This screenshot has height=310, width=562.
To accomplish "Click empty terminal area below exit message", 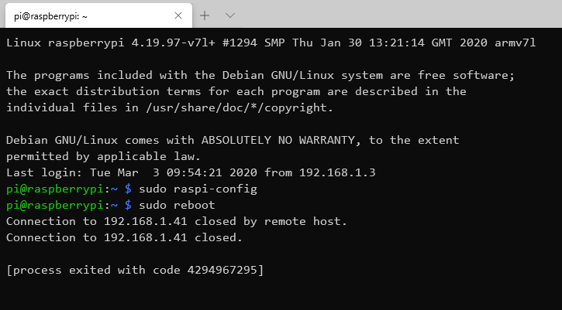I will pyautogui.click(x=281, y=294).
